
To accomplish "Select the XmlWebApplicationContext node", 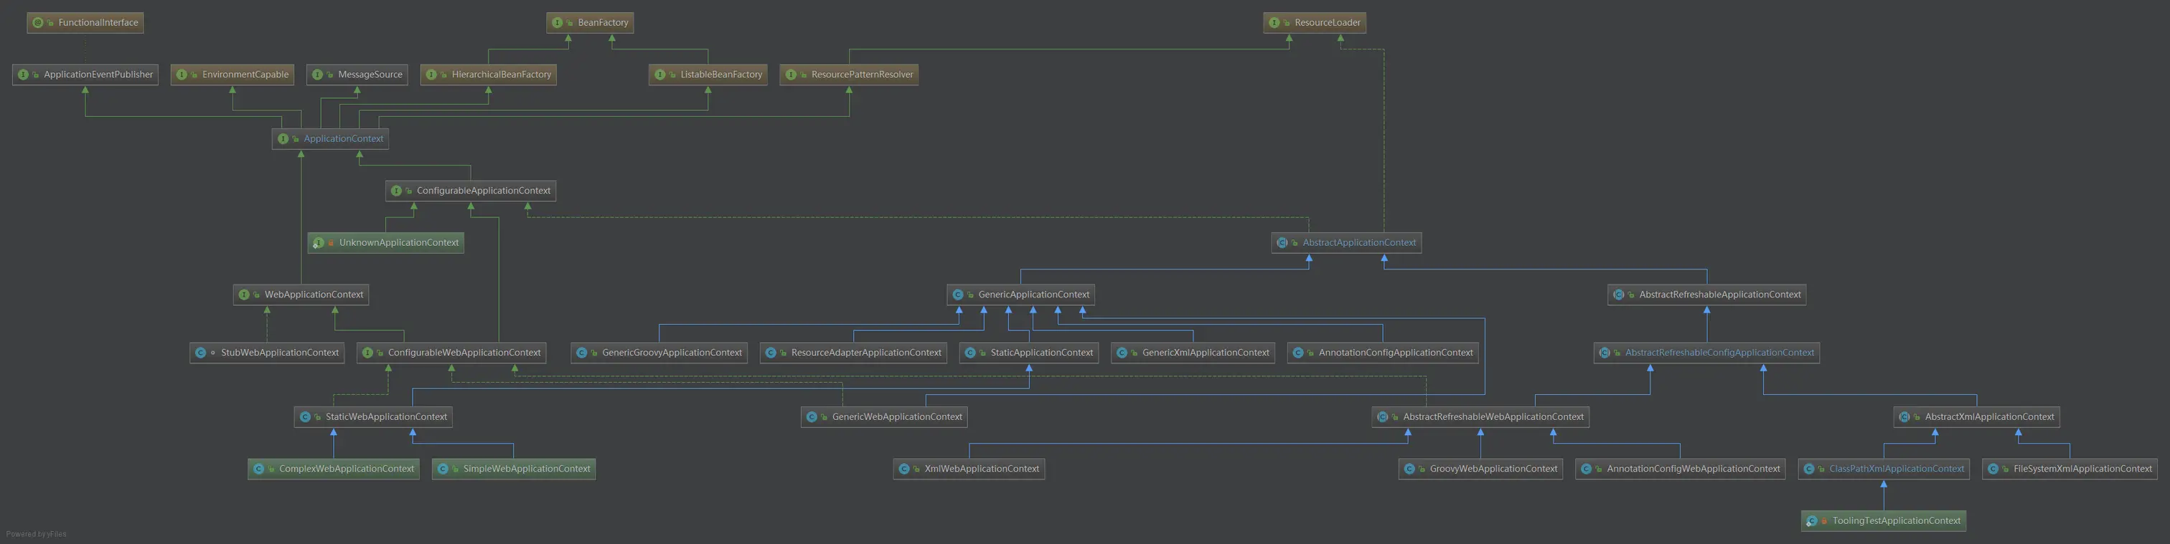I will [969, 469].
